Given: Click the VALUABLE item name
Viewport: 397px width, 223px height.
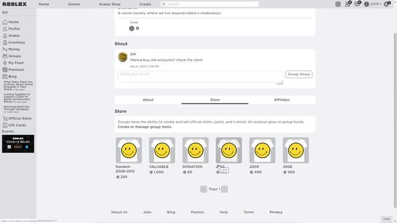Looking at the screenshot, I should [159, 167].
